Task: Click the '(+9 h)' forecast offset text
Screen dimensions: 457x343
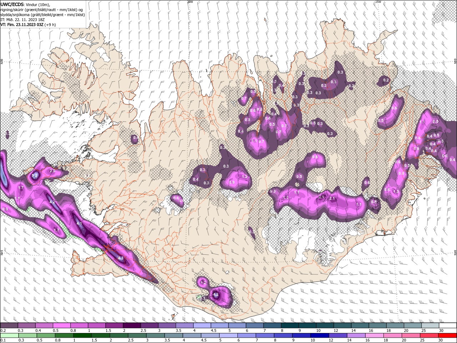Action: click(50, 25)
